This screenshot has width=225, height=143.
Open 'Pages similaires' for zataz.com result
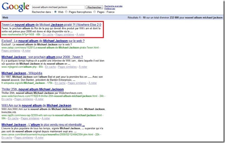pos(11,51)
